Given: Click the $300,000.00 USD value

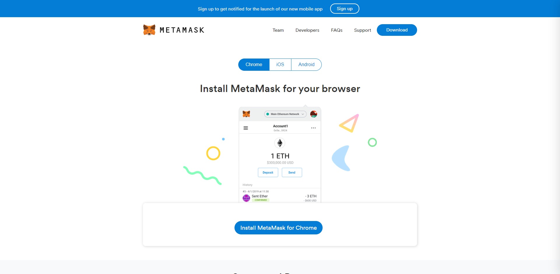Looking at the screenshot, I should (280, 163).
